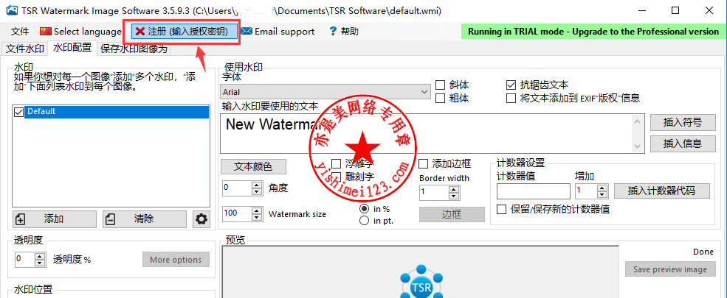
Task: Click the red X register icon
Action: 140,32
